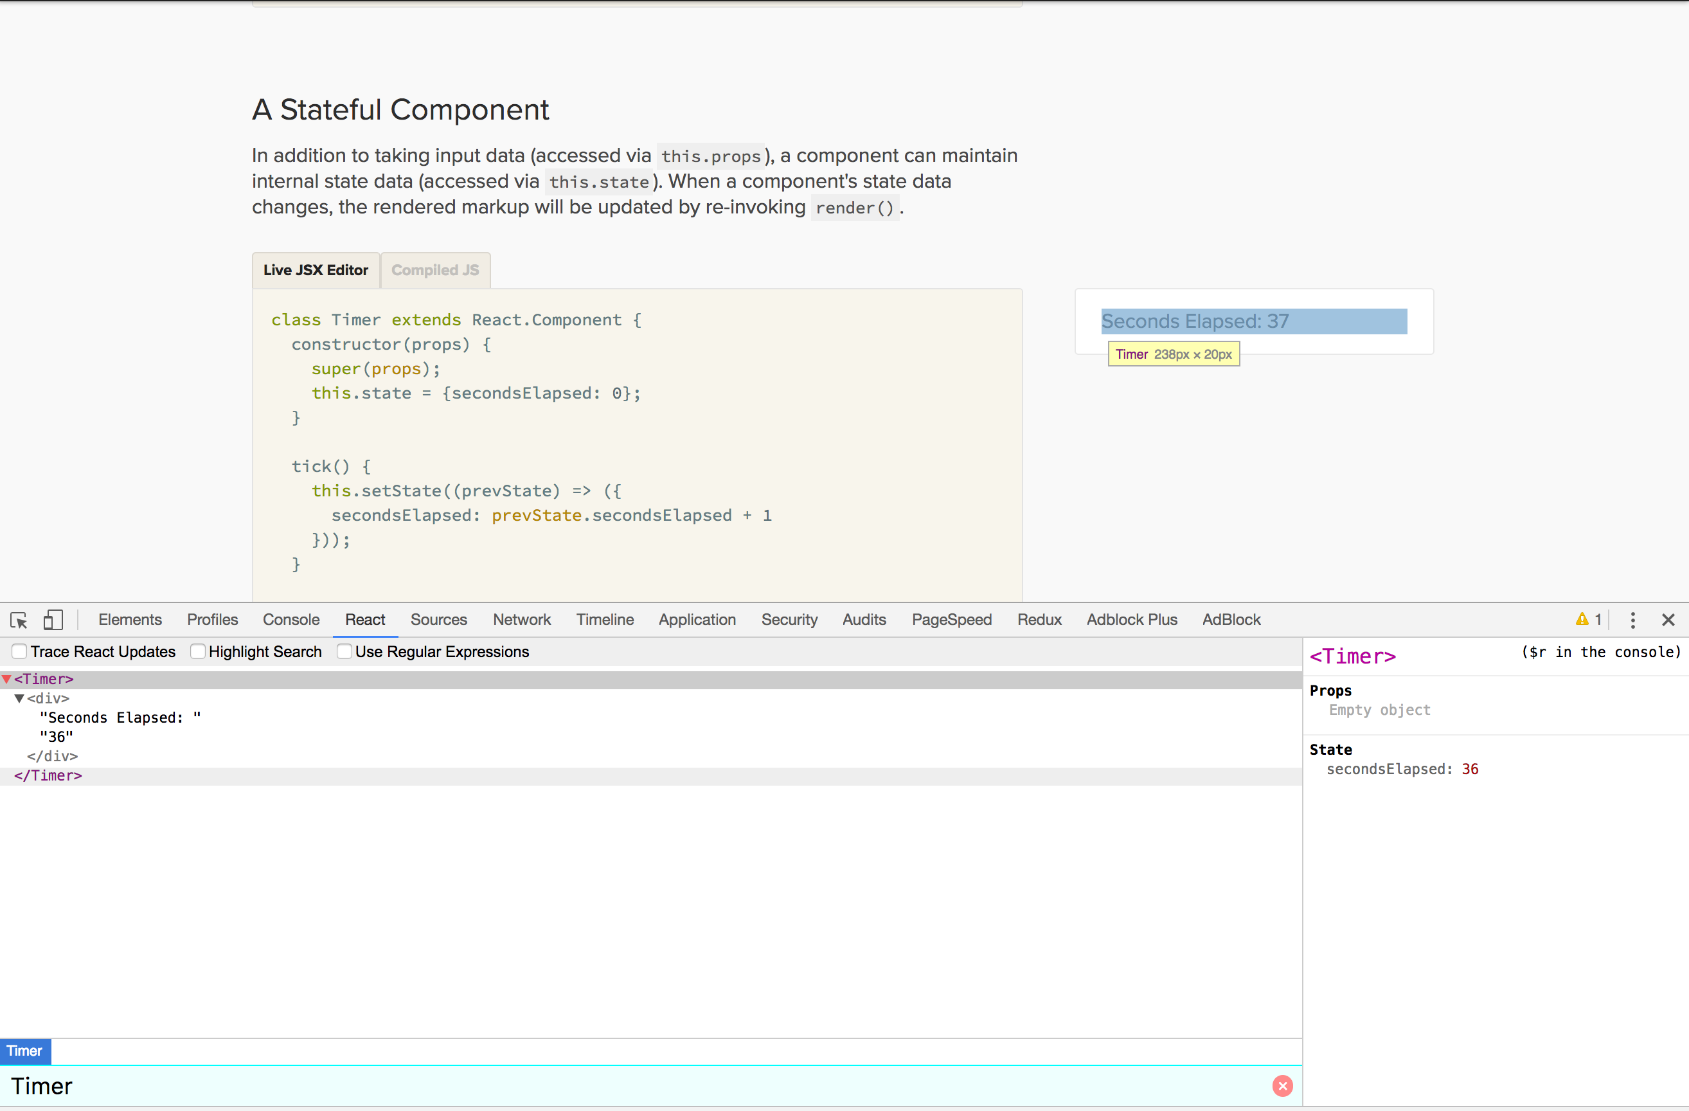This screenshot has width=1689, height=1111.
Task: Click the "A Stateful Component" heading
Action: click(x=400, y=110)
